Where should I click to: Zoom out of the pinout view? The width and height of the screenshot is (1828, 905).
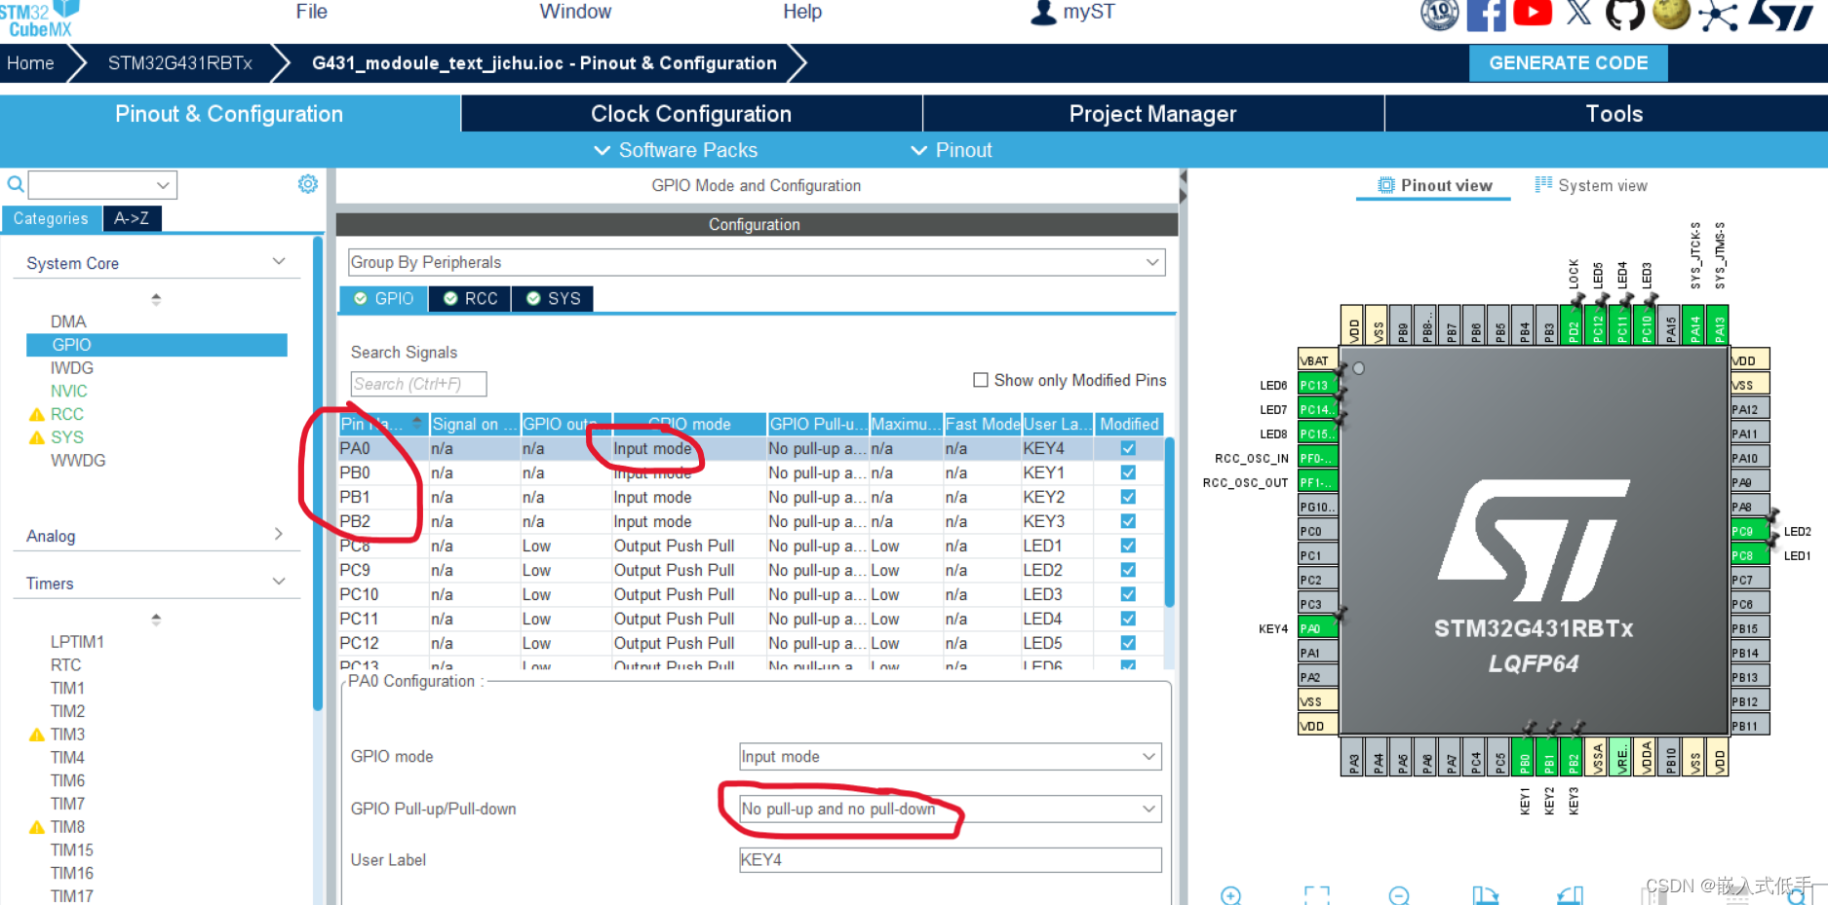1399,895
